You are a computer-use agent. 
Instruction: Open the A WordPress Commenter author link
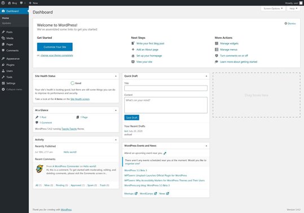tap(66, 166)
